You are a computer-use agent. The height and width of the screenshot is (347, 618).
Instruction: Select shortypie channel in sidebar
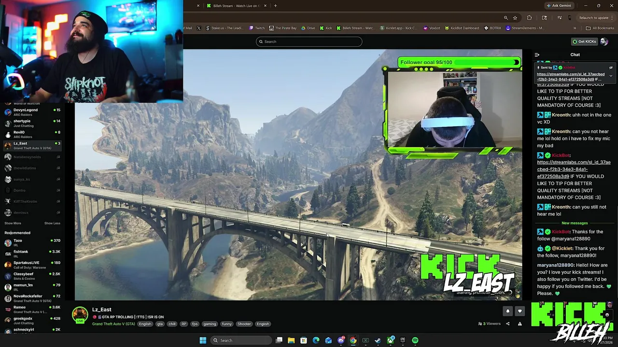[33, 123]
